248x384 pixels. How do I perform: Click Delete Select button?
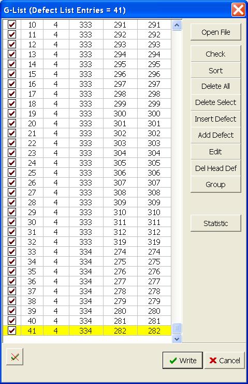click(x=215, y=102)
